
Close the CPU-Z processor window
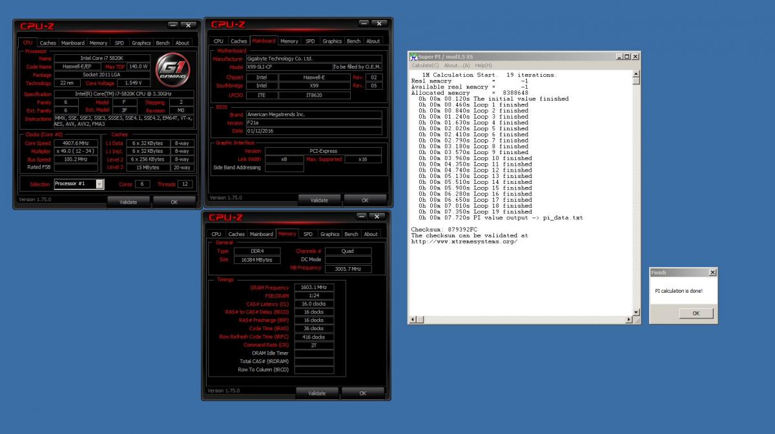click(x=188, y=25)
